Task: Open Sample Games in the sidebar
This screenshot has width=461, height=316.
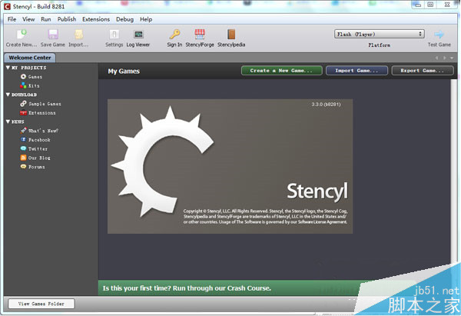Action: tap(41, 104)
